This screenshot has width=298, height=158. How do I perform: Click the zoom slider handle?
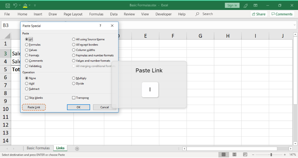pos(271,155)
